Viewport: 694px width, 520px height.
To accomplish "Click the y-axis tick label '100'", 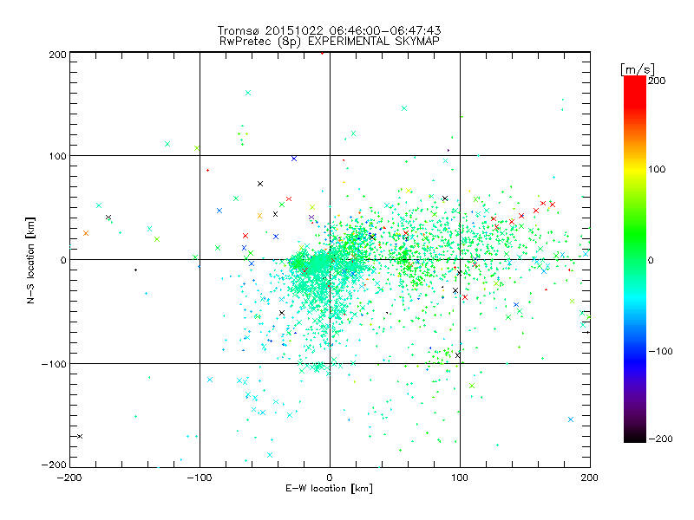I will pos(57,156).
